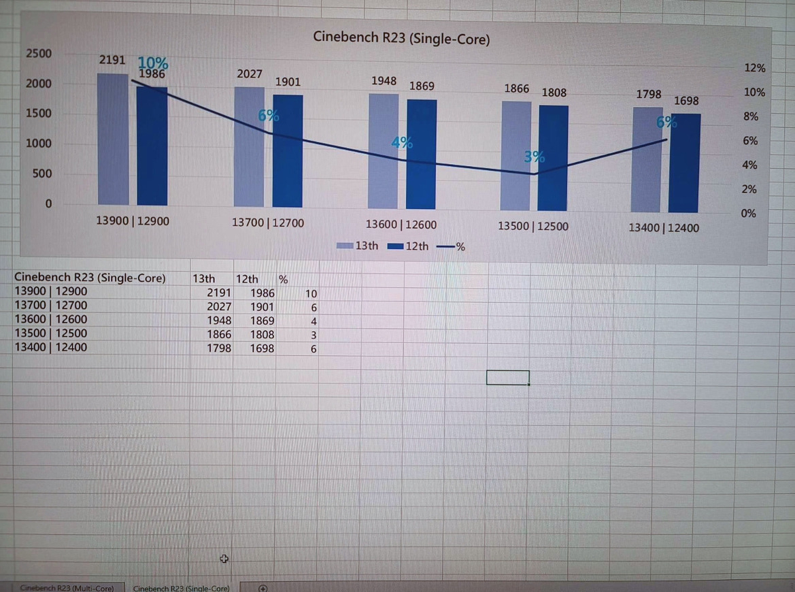Click the 12th legend entry
795x592 pixels.
[408, 246]
